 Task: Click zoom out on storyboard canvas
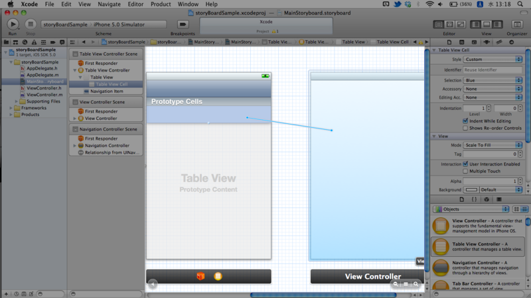point(396,284)
